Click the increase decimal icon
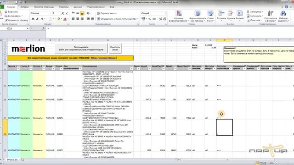294x165 pixels. 160,19
